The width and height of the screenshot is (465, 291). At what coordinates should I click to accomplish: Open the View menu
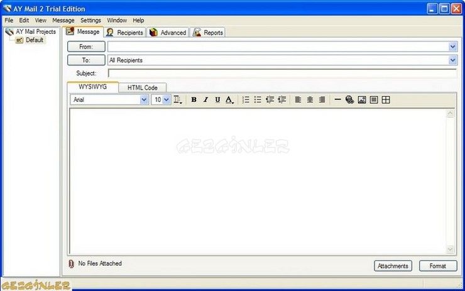(41, 20)
